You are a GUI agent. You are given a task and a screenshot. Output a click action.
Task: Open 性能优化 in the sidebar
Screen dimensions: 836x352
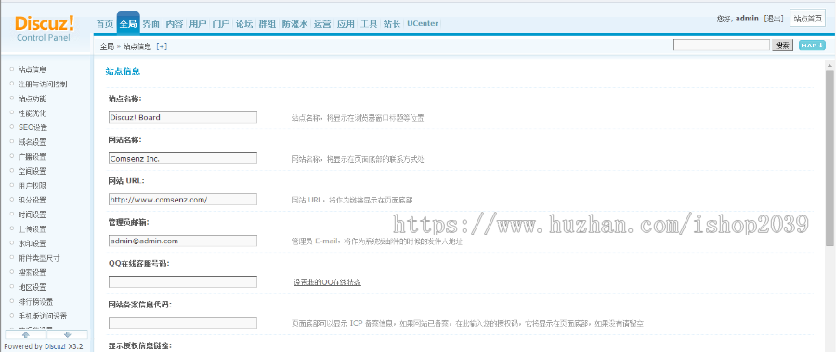click(32, 113)
